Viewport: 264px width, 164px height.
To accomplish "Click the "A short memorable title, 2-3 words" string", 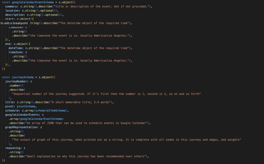I will 81,102.
